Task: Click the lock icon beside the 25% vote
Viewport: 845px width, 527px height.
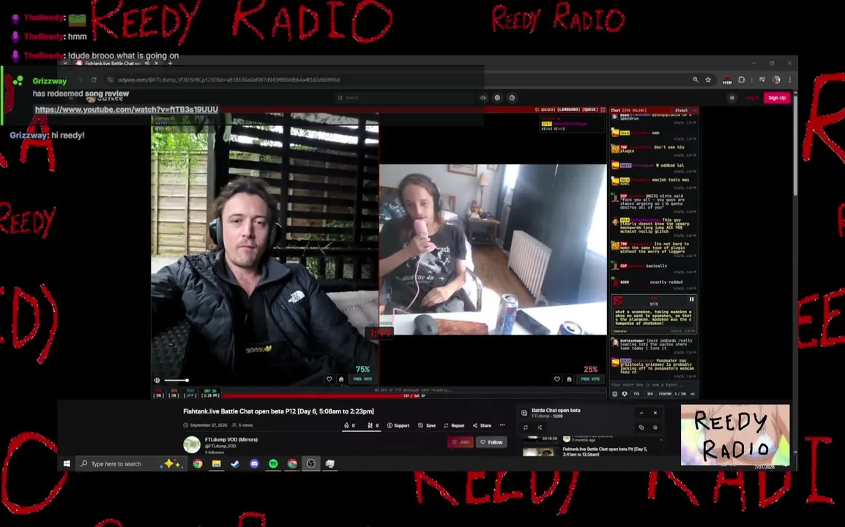Action: coord(569,379)
